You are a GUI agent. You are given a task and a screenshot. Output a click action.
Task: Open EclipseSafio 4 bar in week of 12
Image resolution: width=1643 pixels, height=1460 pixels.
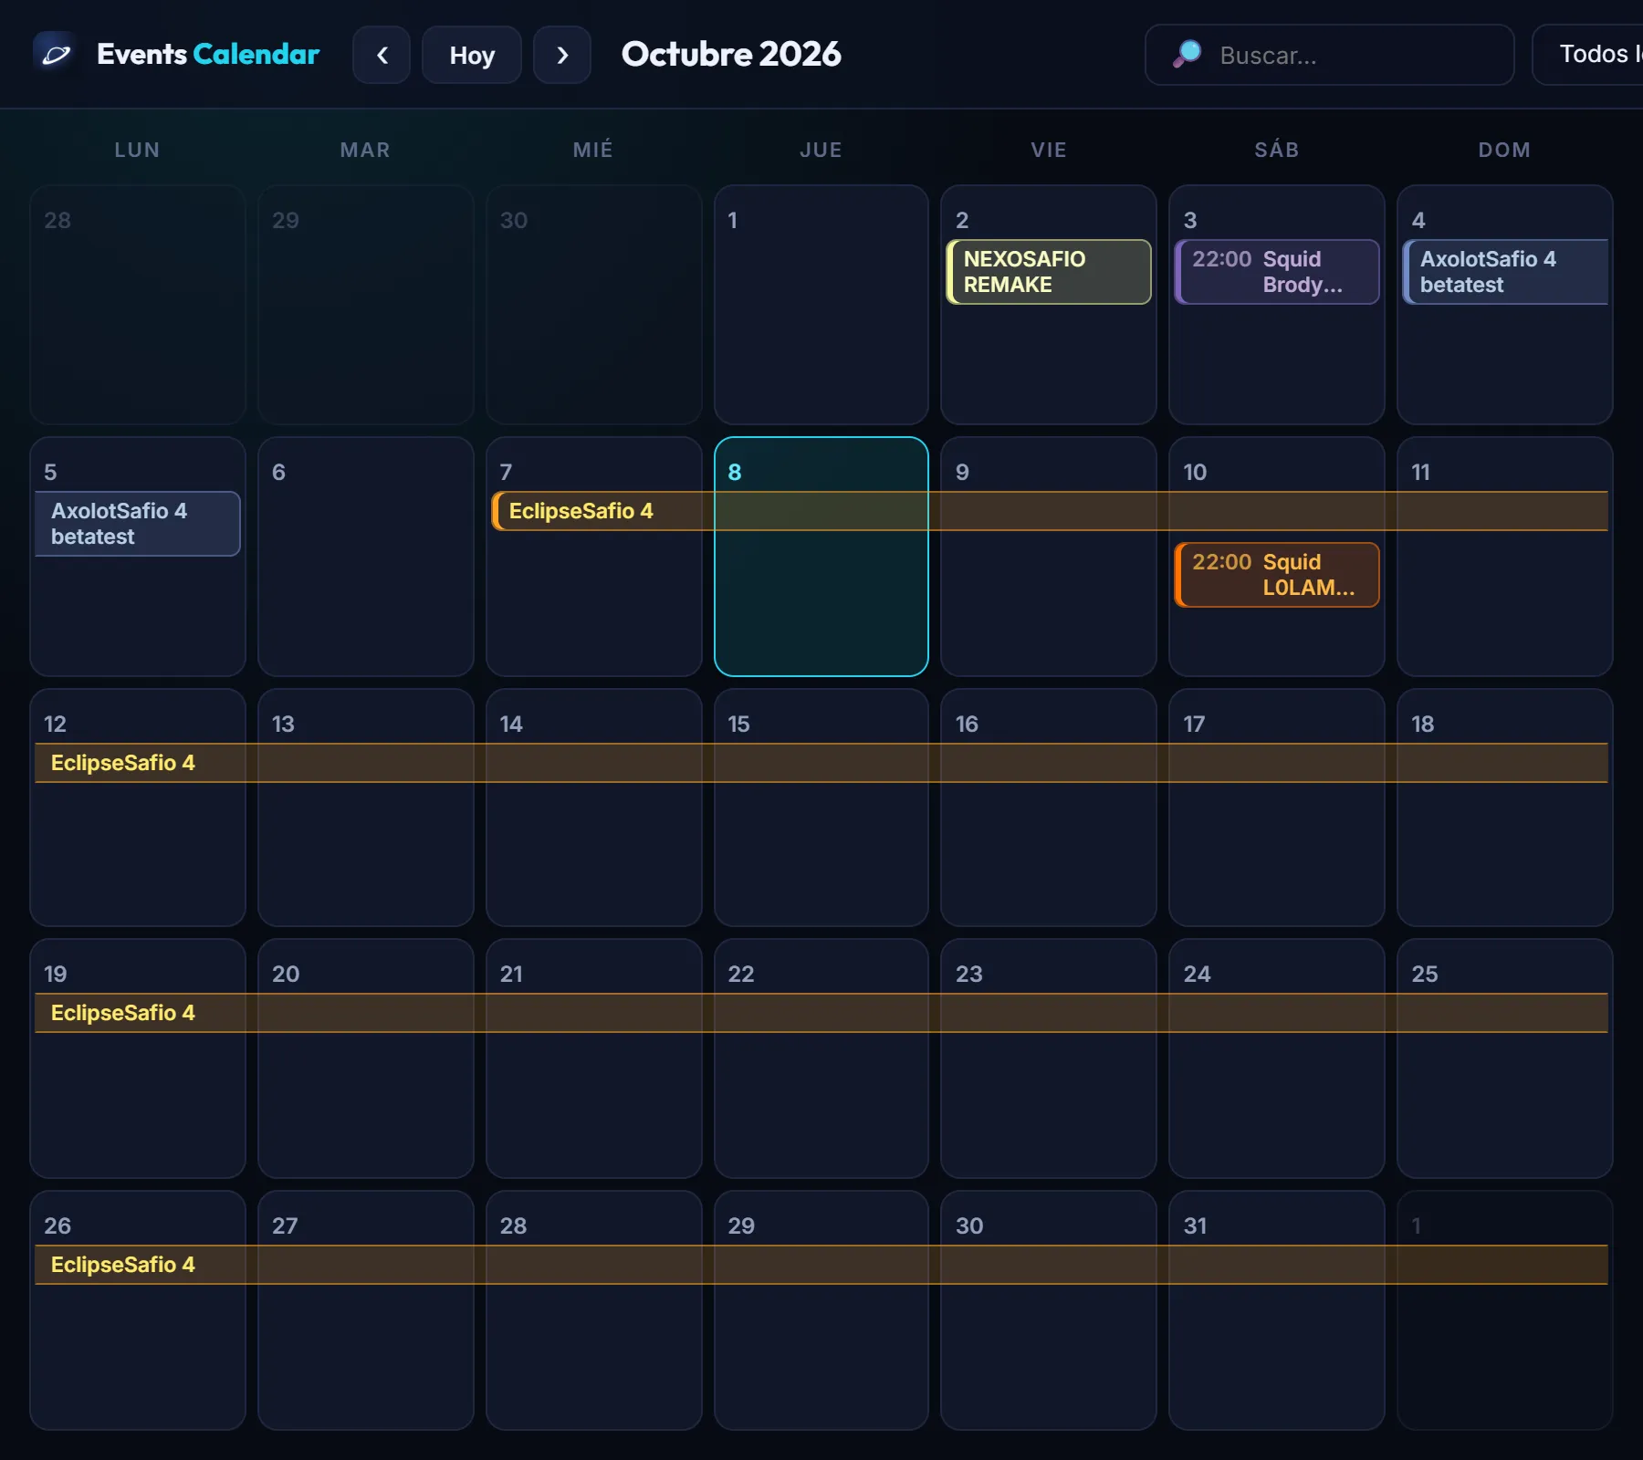tap(821, 763)
